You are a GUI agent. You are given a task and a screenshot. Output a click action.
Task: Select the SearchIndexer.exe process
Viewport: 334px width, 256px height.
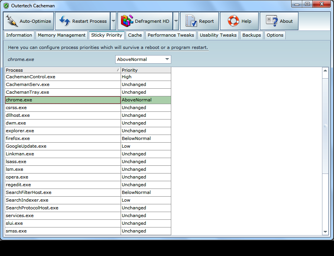click(63, 200)
